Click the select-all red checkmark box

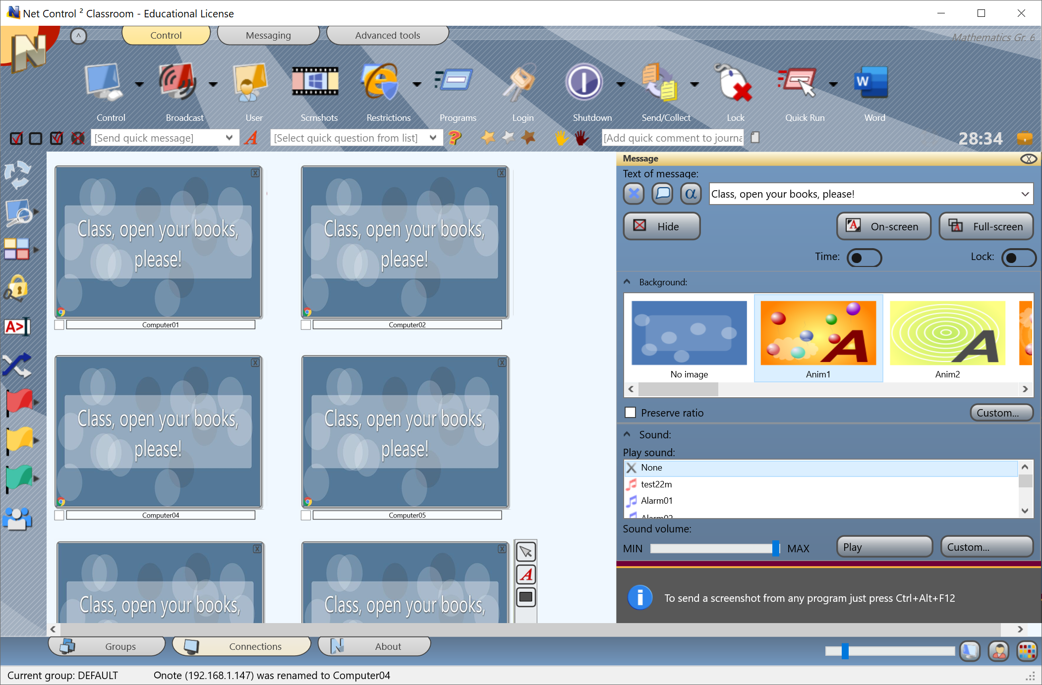tap(16, 138)
